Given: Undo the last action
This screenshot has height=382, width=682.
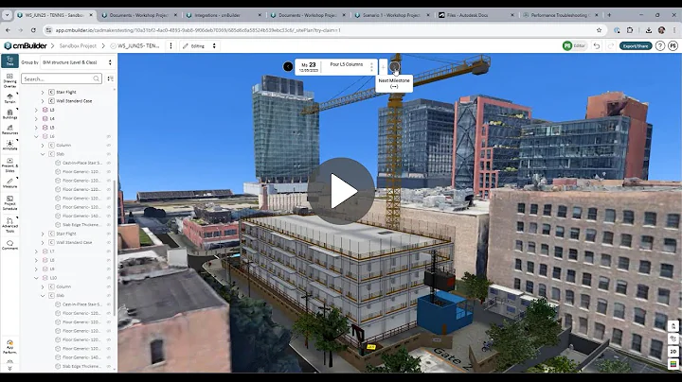Looking at the screenshot, I should click(x=597, y=45).
